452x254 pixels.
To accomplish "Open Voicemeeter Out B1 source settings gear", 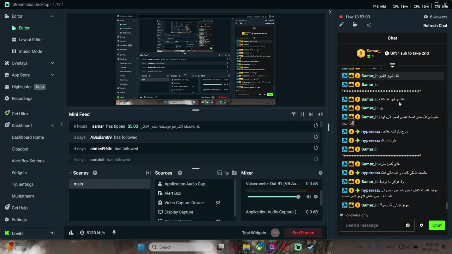I will (316, 197).
